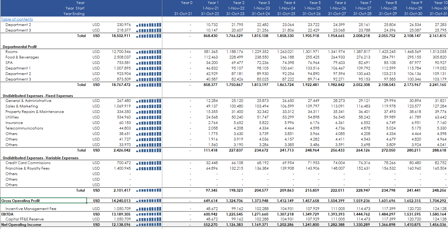The width and height of the screenshot is (448, 229).
Task: Select the top section total 18.502.911
Action: (x=122, y=36)
